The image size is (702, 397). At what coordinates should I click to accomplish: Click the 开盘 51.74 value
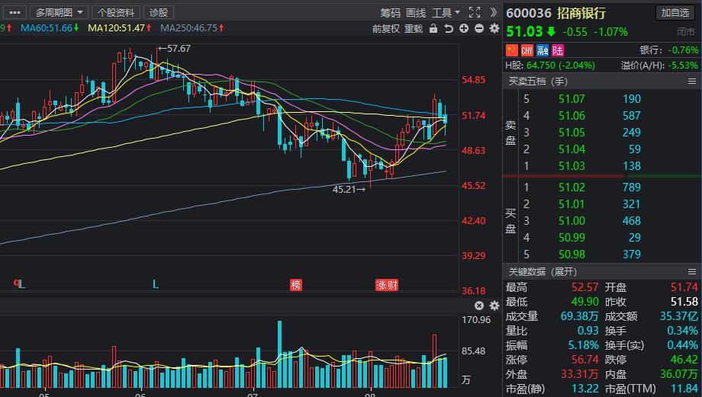coord(684,287)
